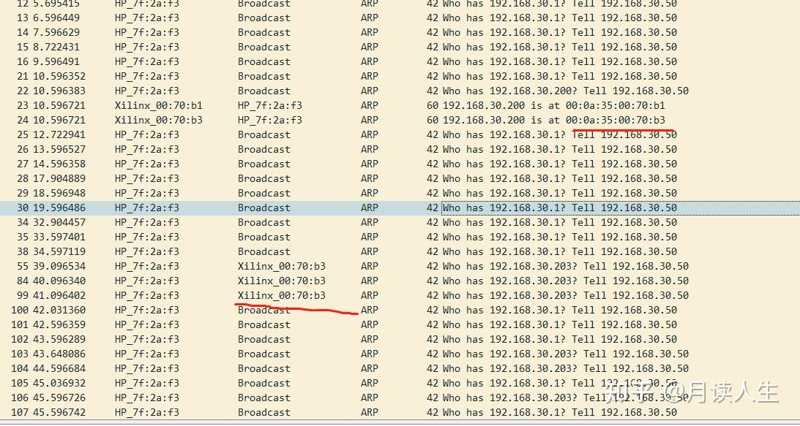The height and width of the screenshot is (426, 800).
Task: Select packet 34 with timestamp 32.904457
Action: coord(293,222)
